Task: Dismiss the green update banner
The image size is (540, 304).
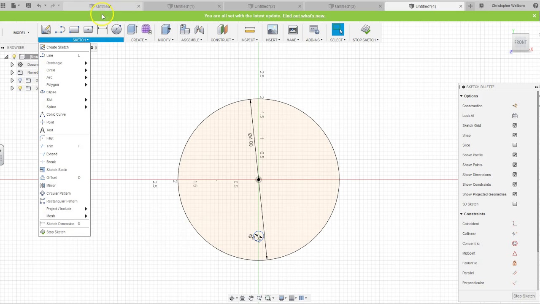Action: coord(534,16)
